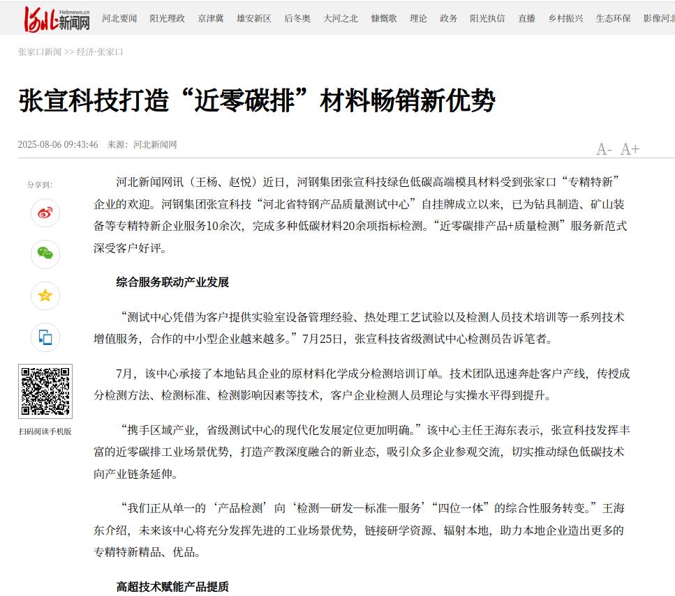The height and width of the screenshot is (596, 675).
Task: Click 经济·张家口 breadcrumb link
Action: [x=100, y=52]
